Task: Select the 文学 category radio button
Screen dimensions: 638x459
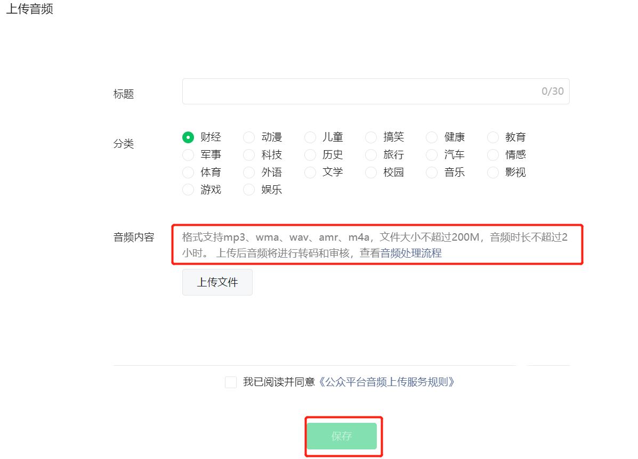Action: (x=310, y=173)
